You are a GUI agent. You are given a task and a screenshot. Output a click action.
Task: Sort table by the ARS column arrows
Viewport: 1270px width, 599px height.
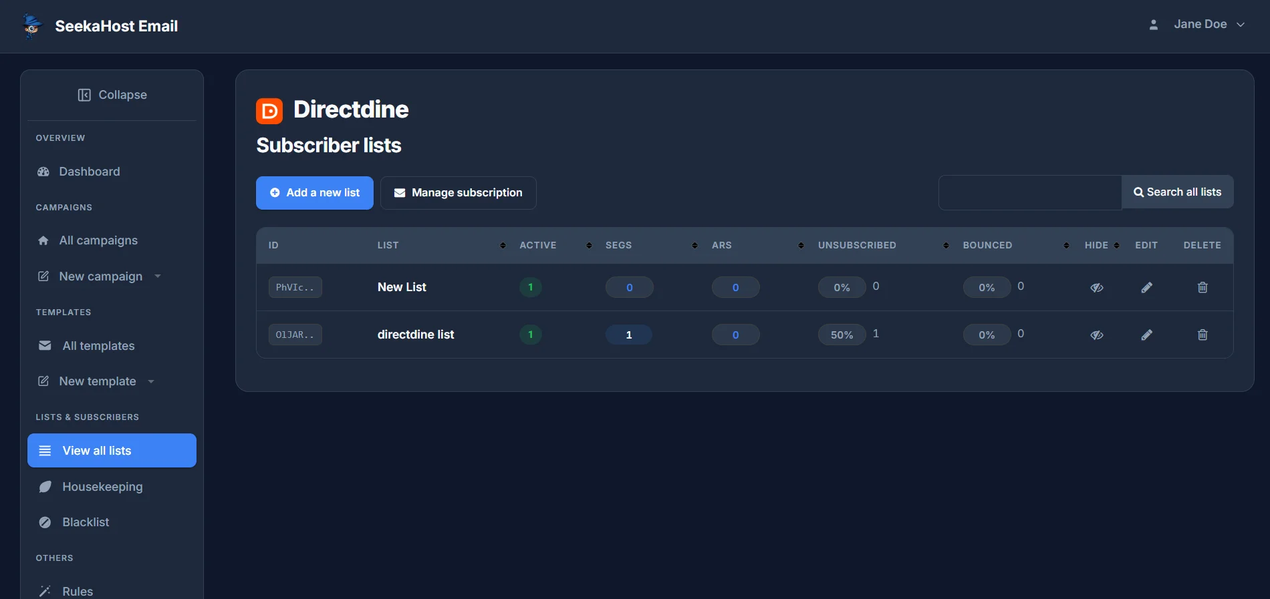(801, 246)
